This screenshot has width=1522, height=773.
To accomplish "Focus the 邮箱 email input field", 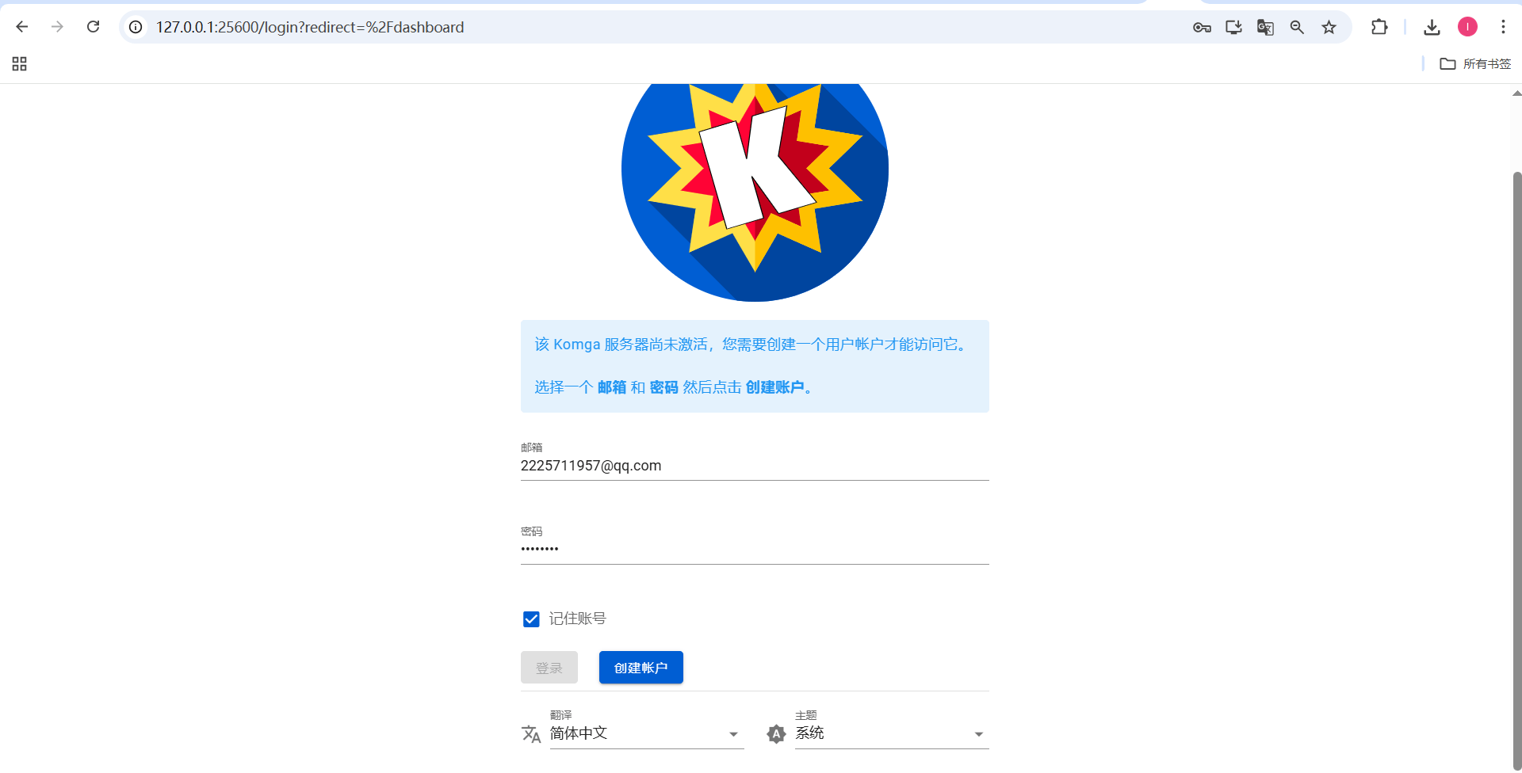I will [755, 466].
